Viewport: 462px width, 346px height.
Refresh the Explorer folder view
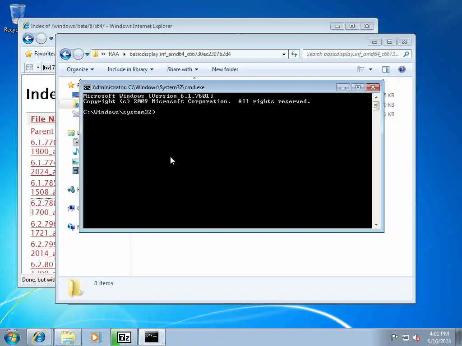(x=294, y=54)
